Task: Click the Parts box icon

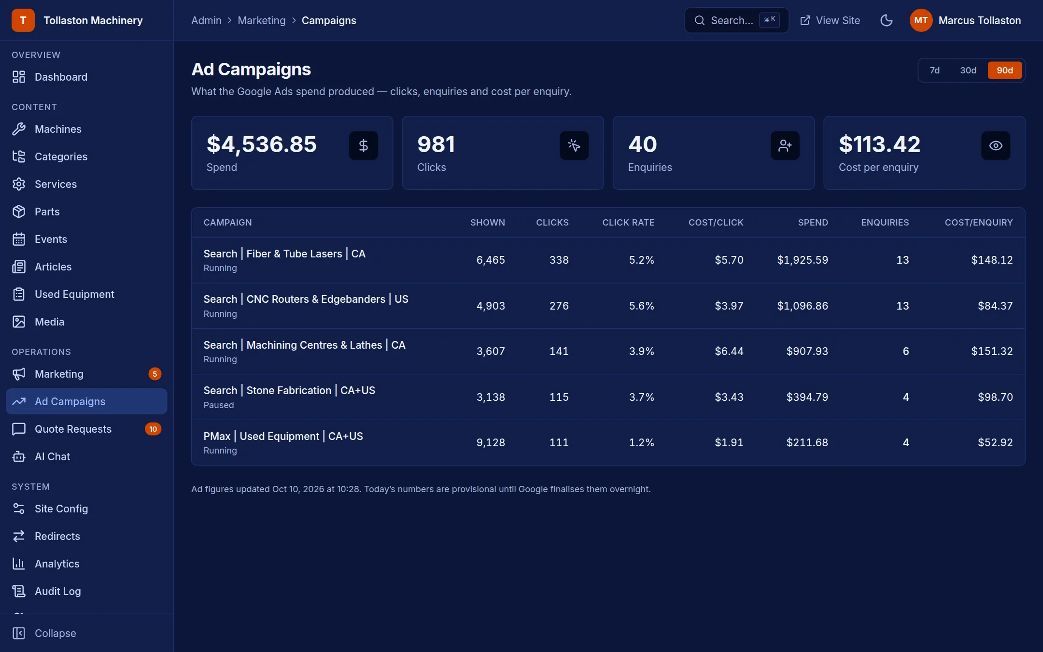Action: [x=19, y=212]
